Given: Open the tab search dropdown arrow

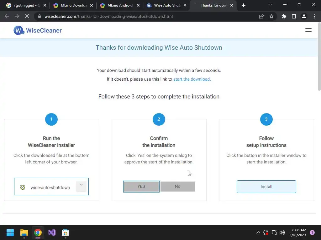Looking at the screenshot, I should pos(271,4).
